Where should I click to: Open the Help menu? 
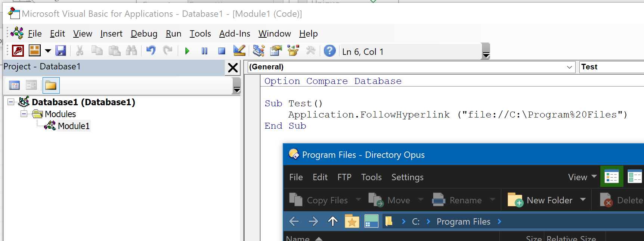(308, 34)
